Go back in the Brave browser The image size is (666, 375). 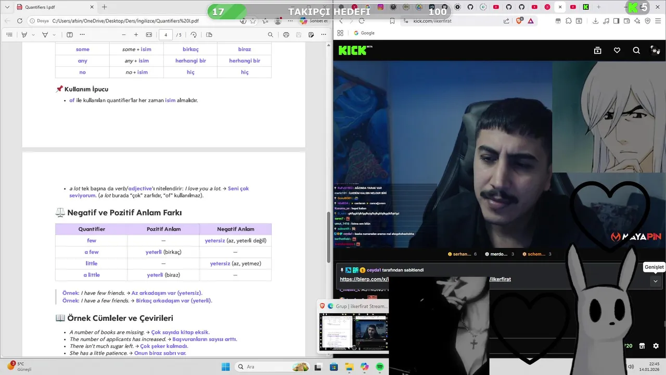pos(341,21)
